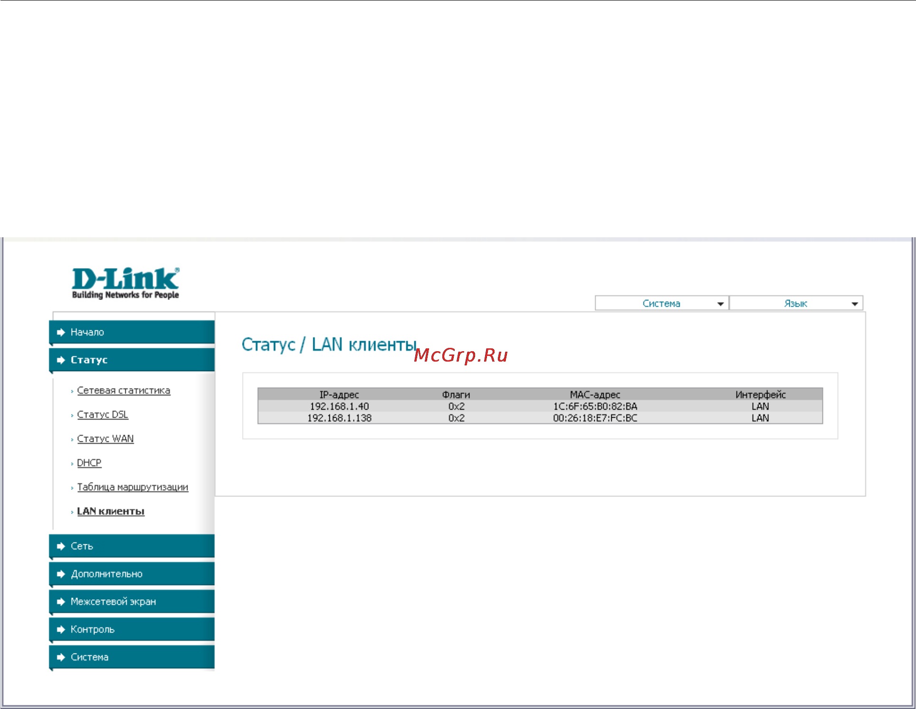Click the arrow icon beside sidebar Система
The image size is (916, 709).
point(61,657)
